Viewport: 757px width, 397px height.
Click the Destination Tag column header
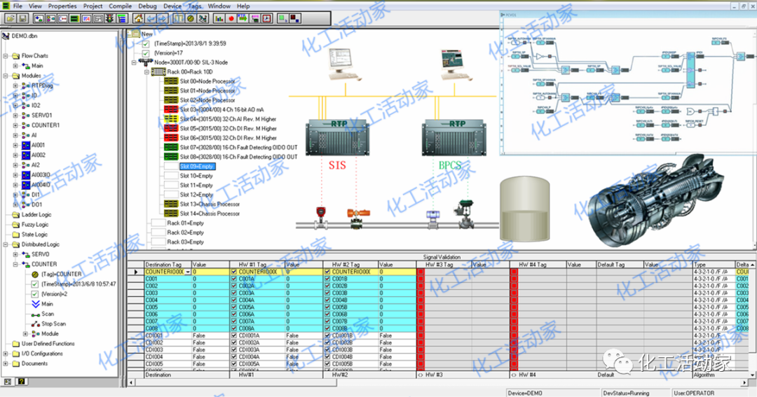[168, 265]
